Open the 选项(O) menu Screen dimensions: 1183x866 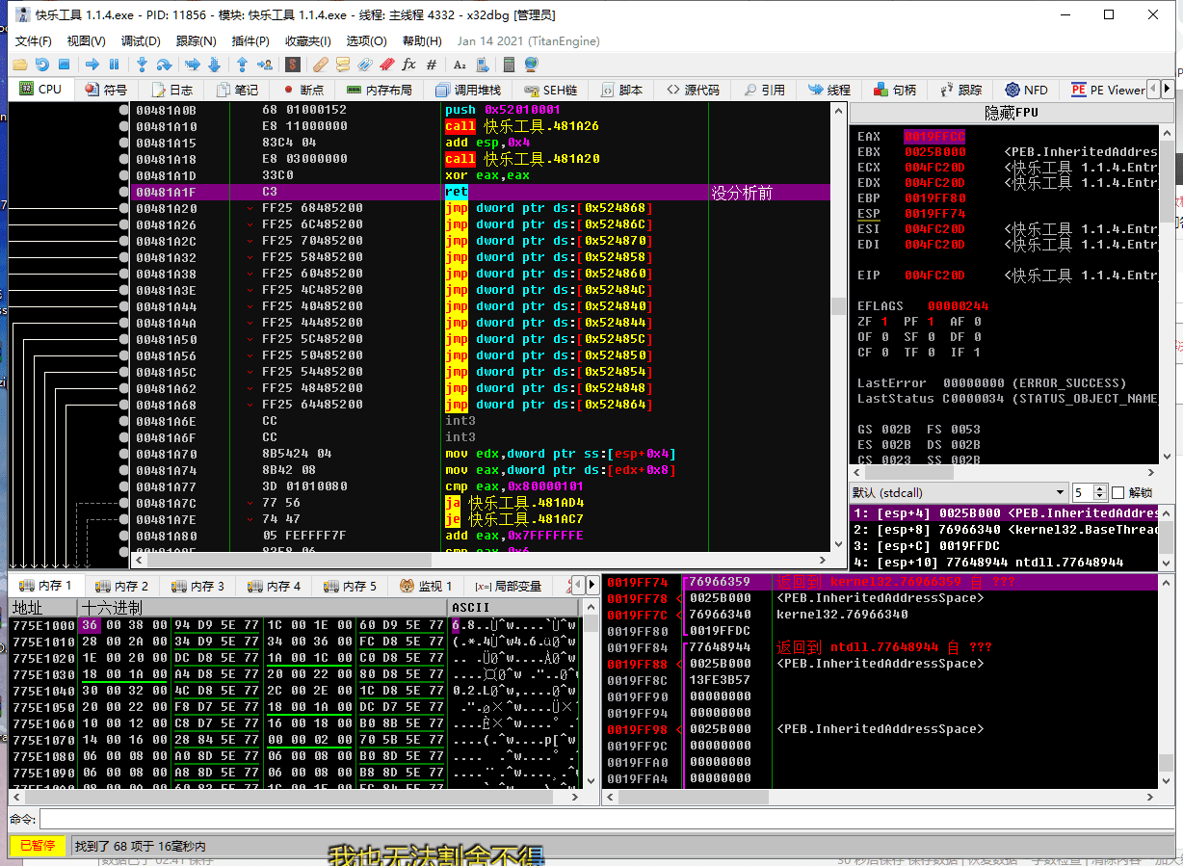click(x=366, y=40)
